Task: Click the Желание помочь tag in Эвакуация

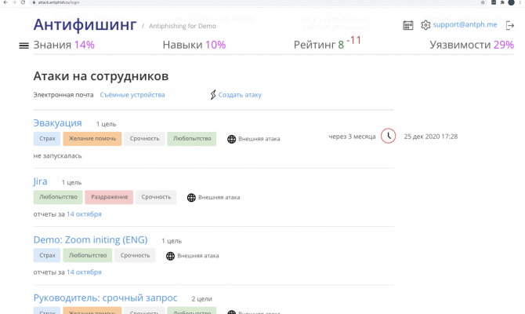Action: coord(92,138)
